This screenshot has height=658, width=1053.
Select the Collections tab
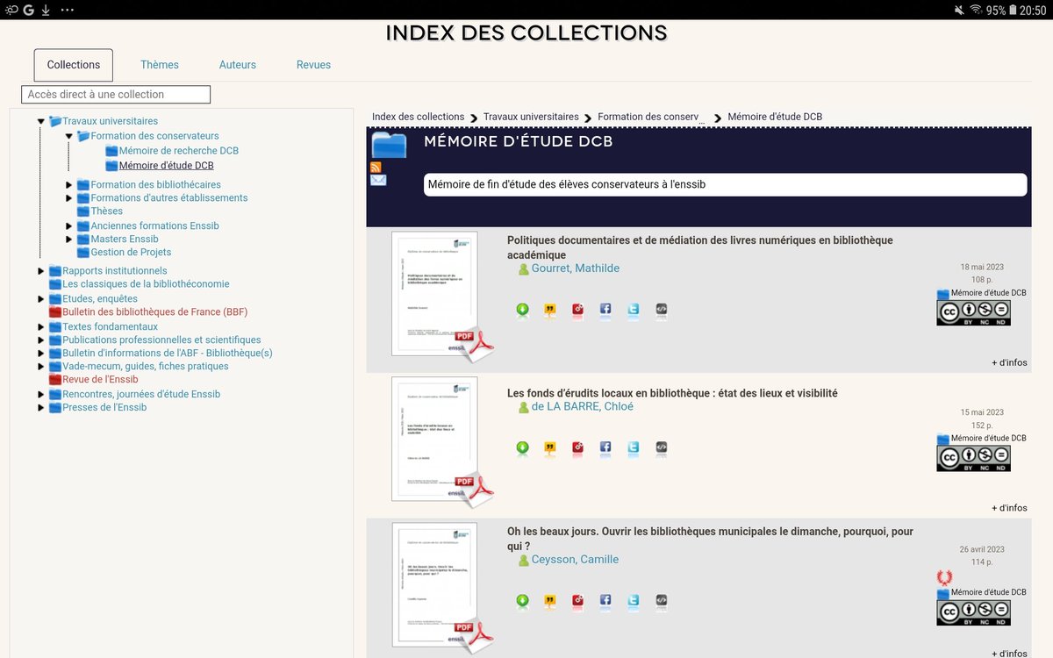74,65
